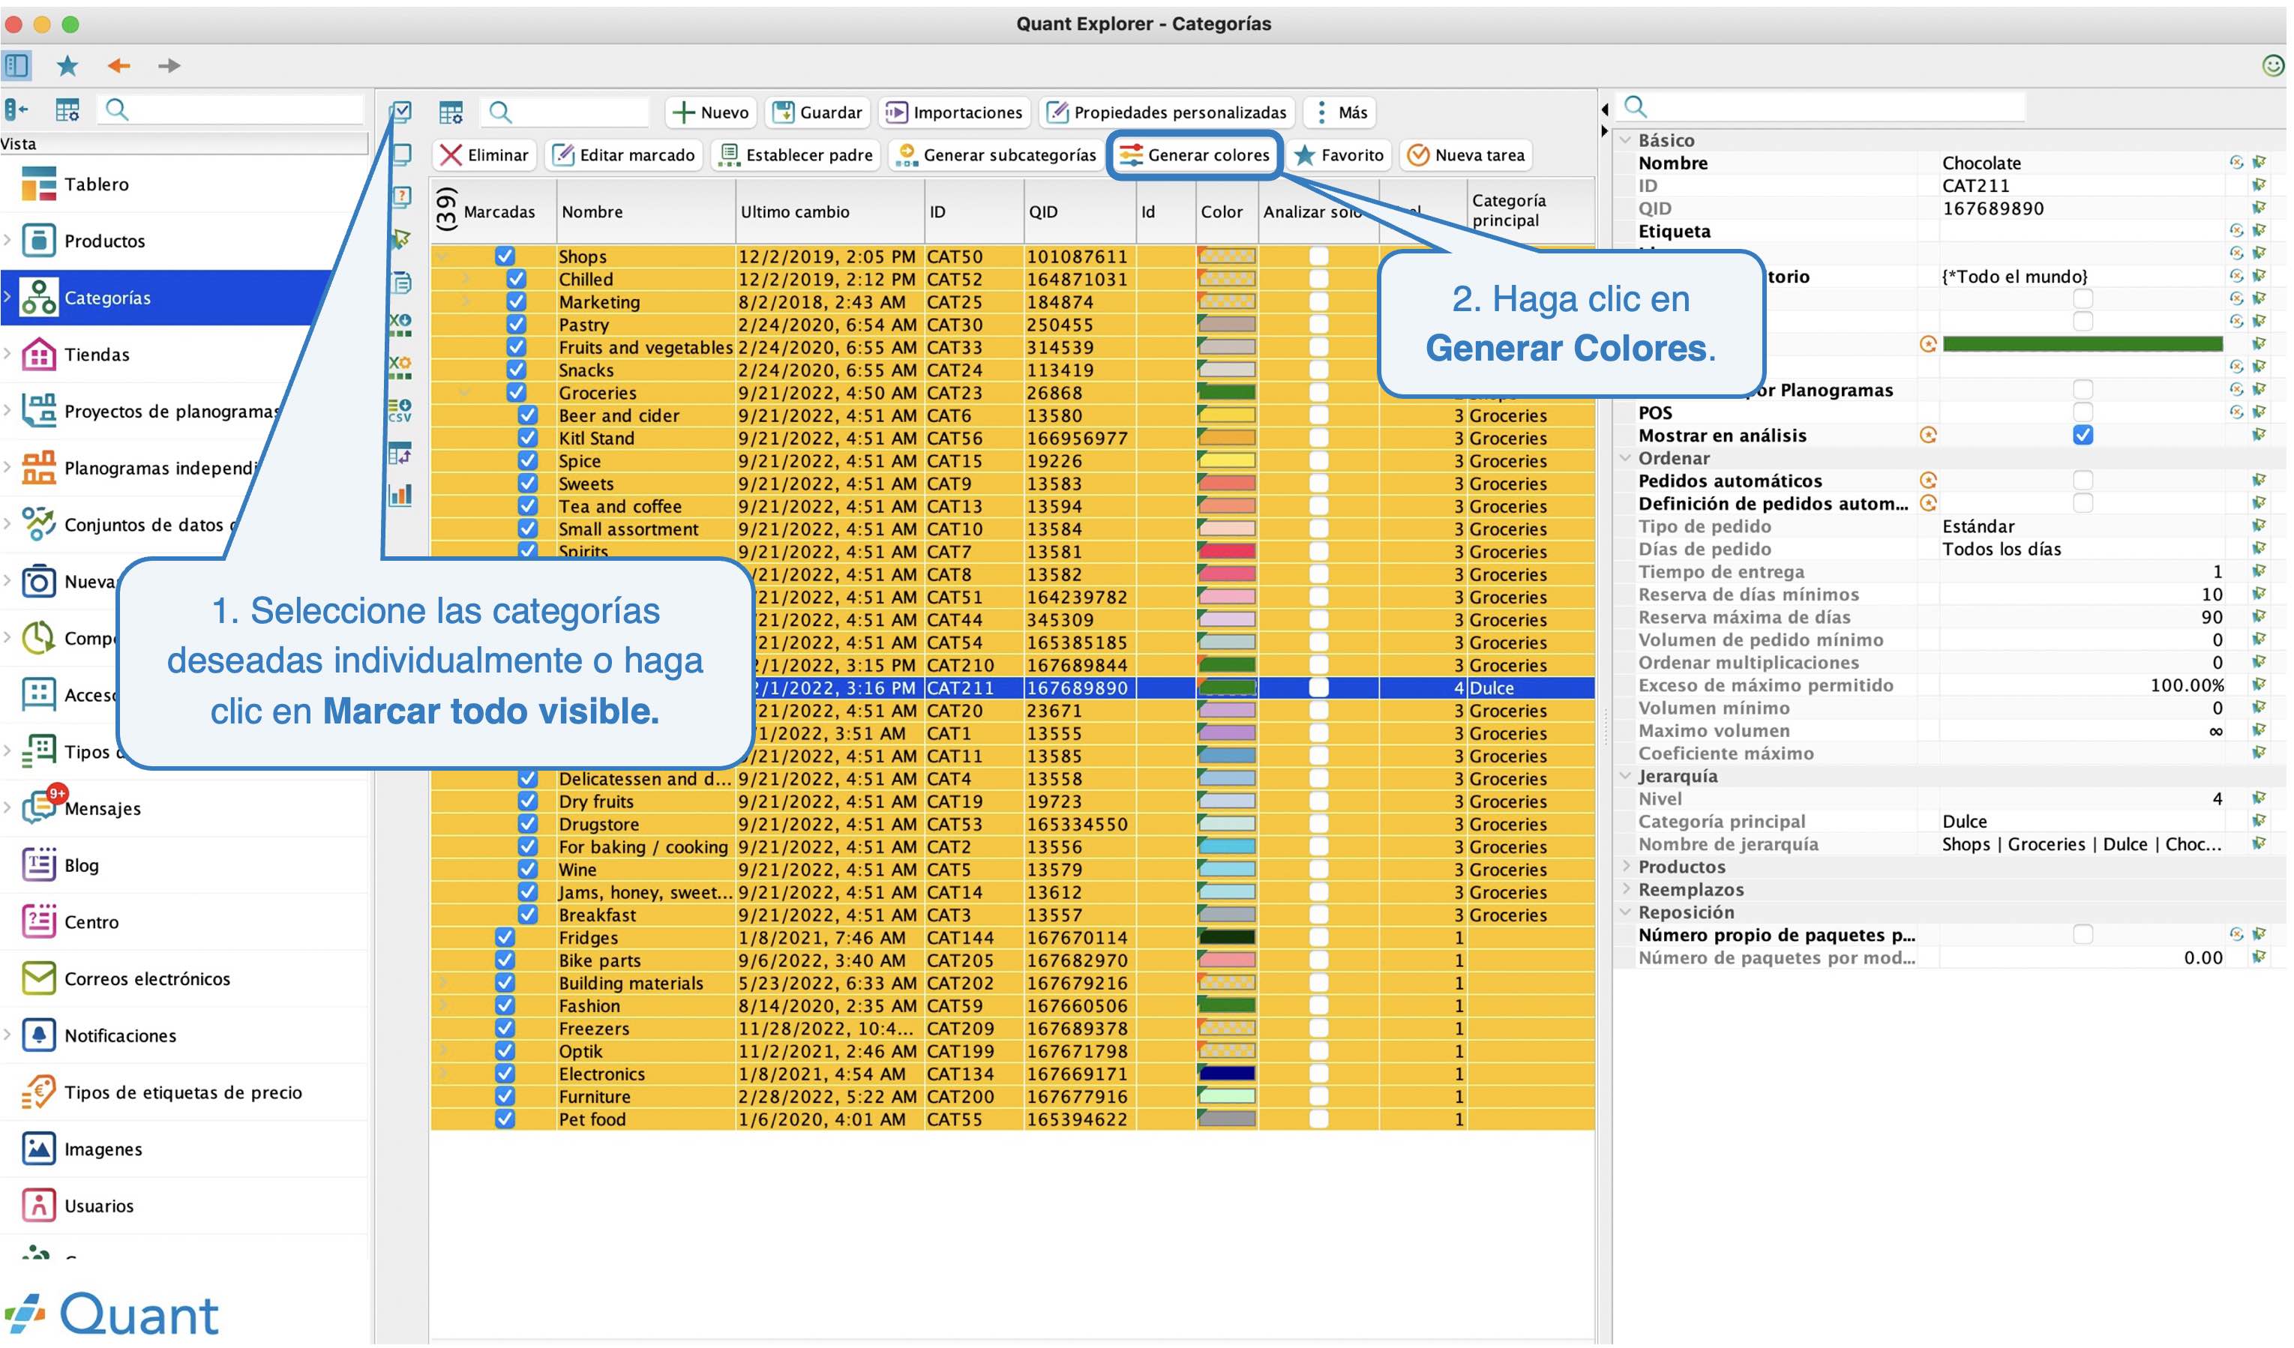This screenshot has width=2294, height=1348.
Task: Uncheck the Marcadas checkbox for Pastry row
Action: [x=516, y=324]
